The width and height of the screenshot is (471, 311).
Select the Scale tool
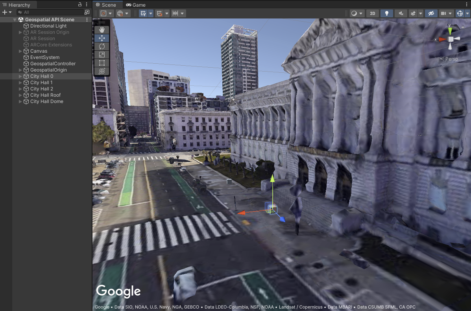102,54
